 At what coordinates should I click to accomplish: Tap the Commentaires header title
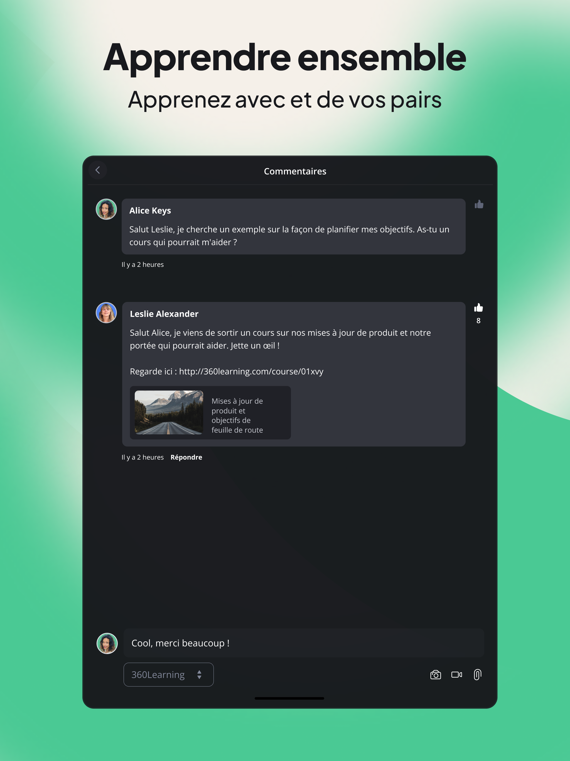[x=295, y=171]
